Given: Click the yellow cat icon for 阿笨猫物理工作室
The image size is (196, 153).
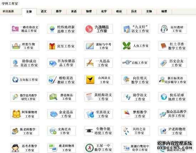Looking at the screenshot, I should coord(16,114).
